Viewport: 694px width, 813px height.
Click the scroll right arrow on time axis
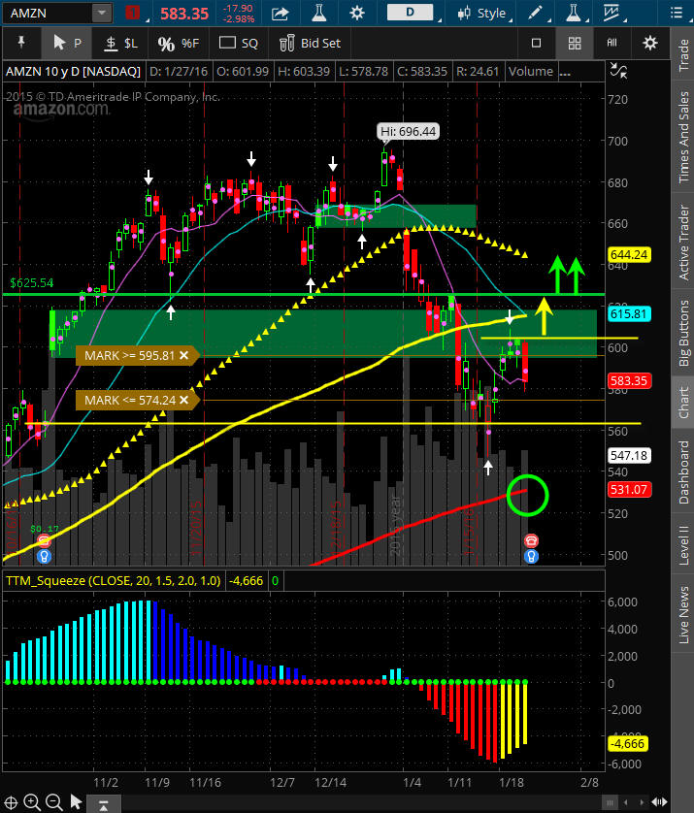pyautogui.click(x=642, y=802)
